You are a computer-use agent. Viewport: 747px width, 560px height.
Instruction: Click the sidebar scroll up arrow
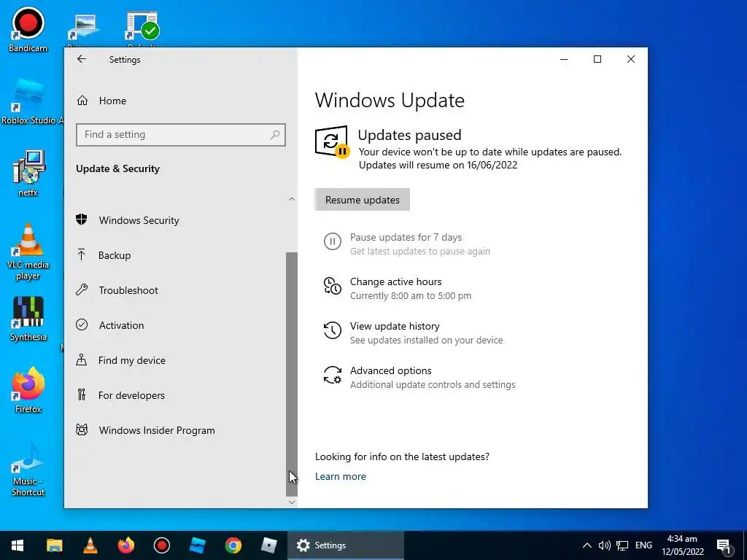(292, 199)
